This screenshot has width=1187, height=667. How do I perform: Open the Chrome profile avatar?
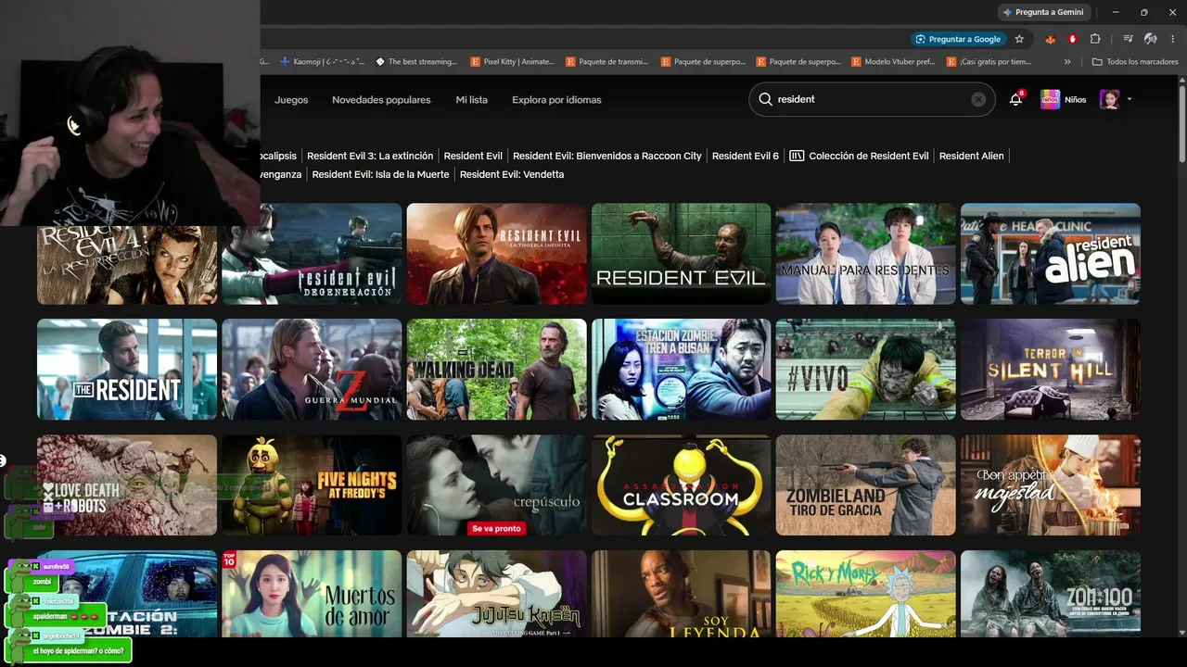pos(1150,39)
